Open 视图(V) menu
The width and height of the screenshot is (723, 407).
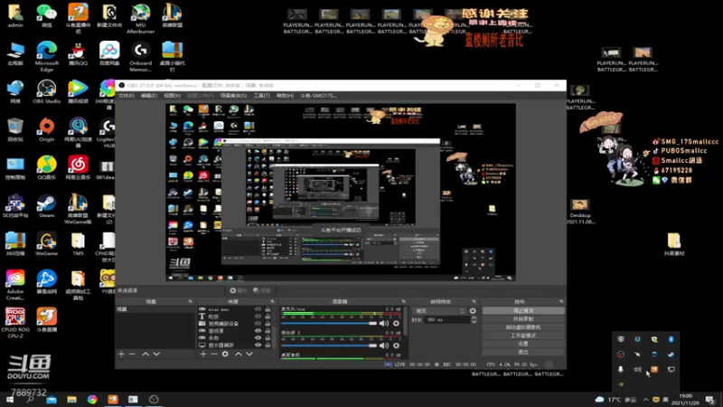(172, 96)
